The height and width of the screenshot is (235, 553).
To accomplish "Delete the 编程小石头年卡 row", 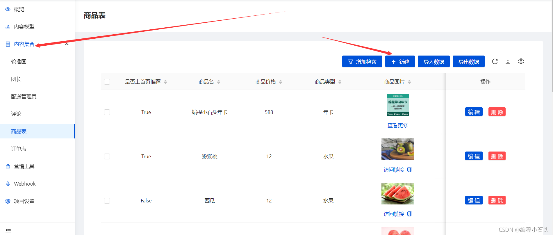I will 497,112.
